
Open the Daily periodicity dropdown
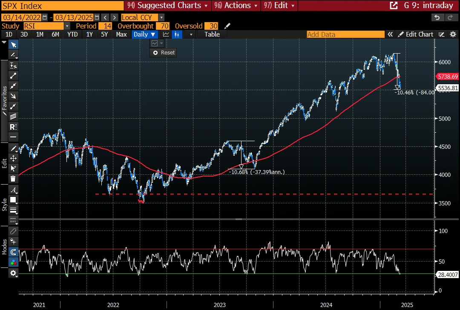click(144, 34)
